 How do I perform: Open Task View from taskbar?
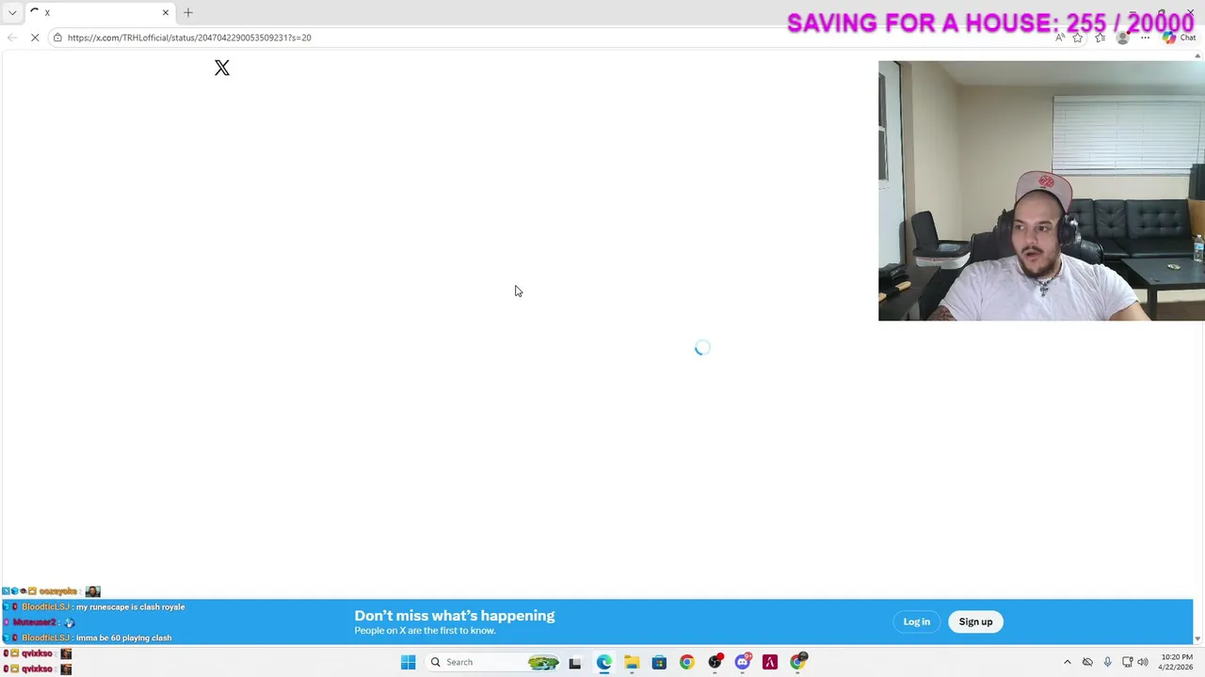574,662
